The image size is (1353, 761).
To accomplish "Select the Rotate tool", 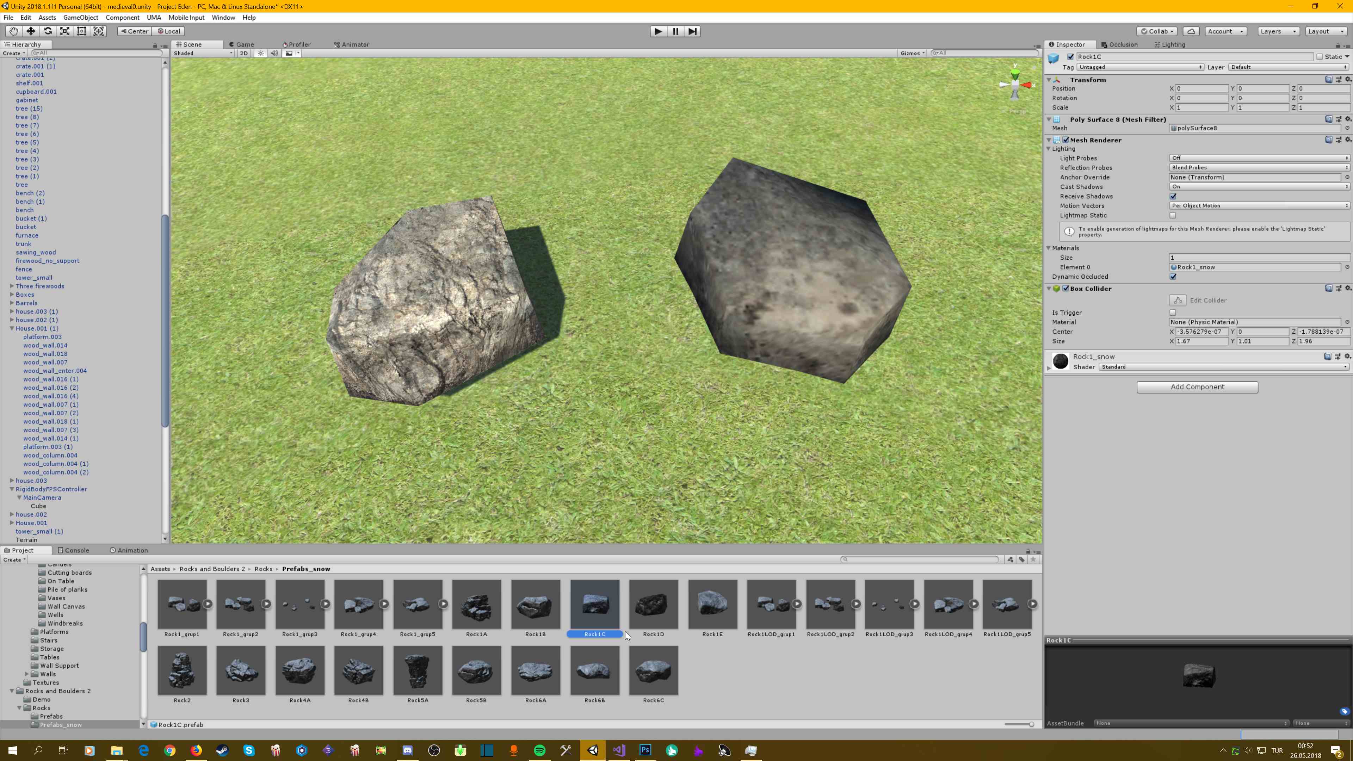I will coord(48,31).
